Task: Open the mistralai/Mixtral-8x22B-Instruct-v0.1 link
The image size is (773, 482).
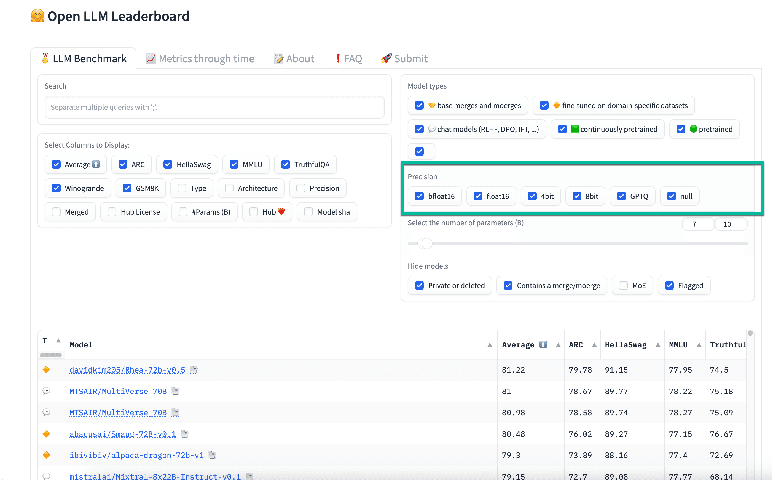Action: click(x=155, y=476)
